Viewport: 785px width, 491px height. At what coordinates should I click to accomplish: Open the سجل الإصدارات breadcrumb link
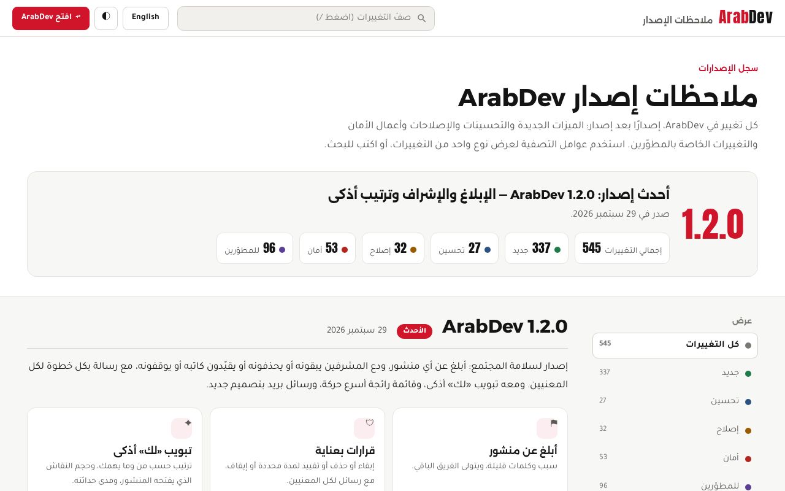tap(728, 69)
